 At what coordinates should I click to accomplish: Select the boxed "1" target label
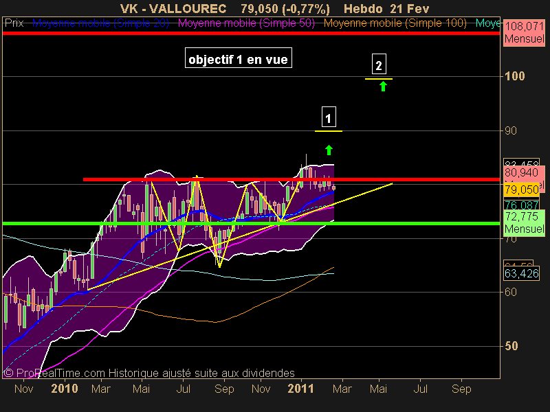coord(329,117)
